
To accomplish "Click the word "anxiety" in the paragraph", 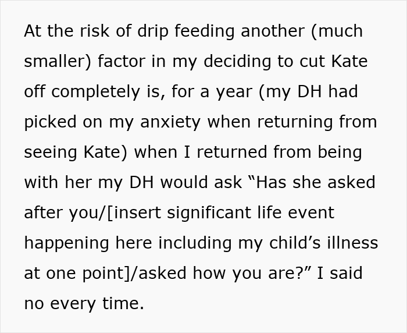I will [x=170, y=122].
